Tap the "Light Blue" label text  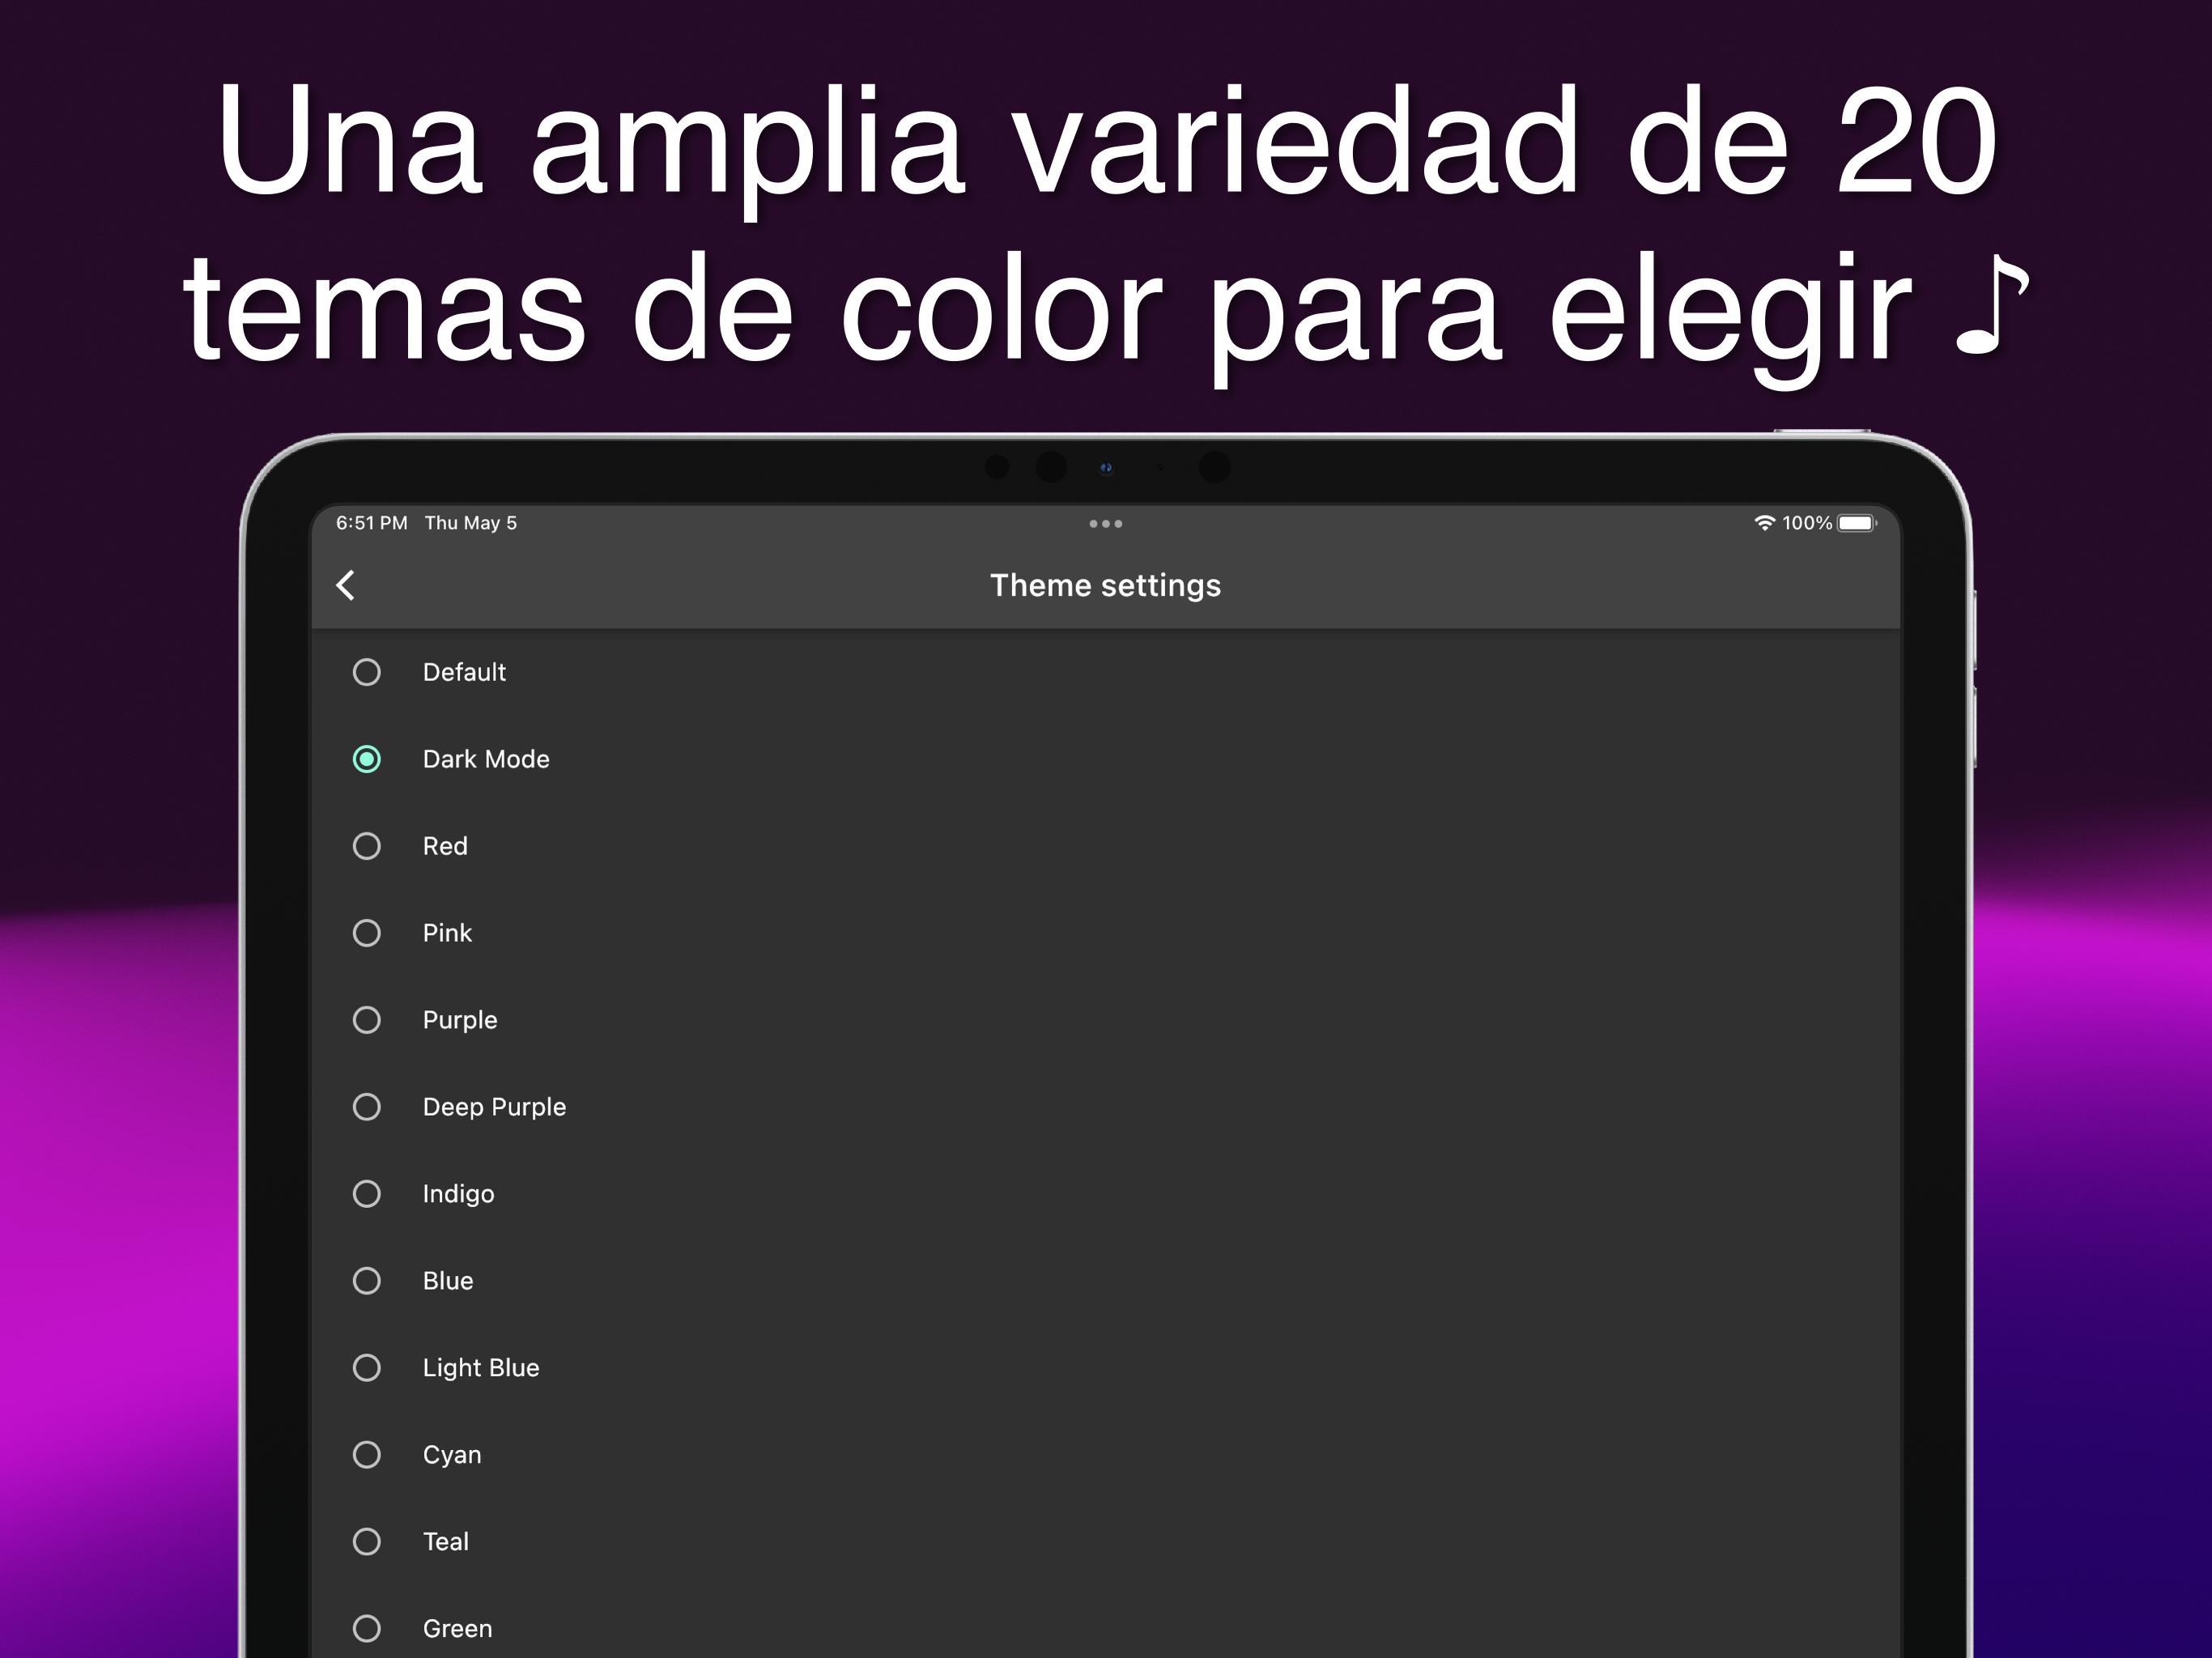[481, 1368]
